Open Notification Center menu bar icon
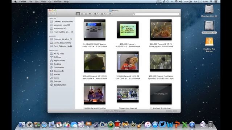The height and width of the screenshot is (130, 232). (216, 1)
